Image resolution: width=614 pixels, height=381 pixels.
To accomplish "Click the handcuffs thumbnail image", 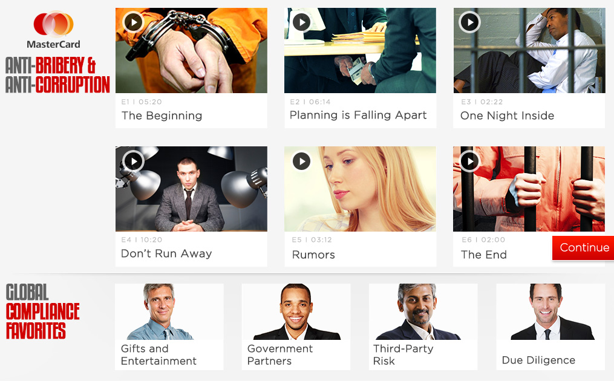I will pos(192,51).
